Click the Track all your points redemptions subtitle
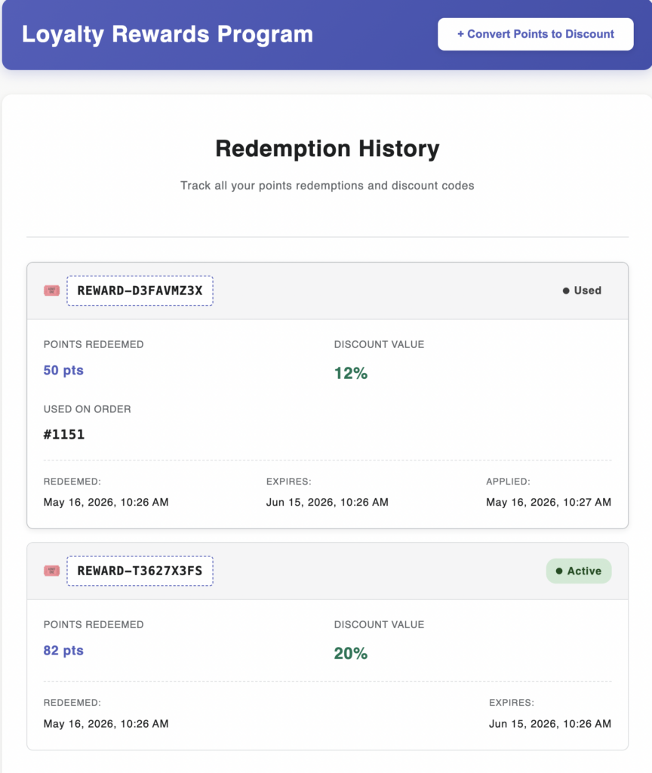The image size is (652, 773). [328, 186]
